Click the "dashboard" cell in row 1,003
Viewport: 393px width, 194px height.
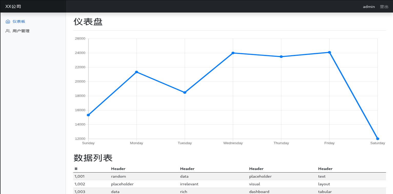click(259, 191)
